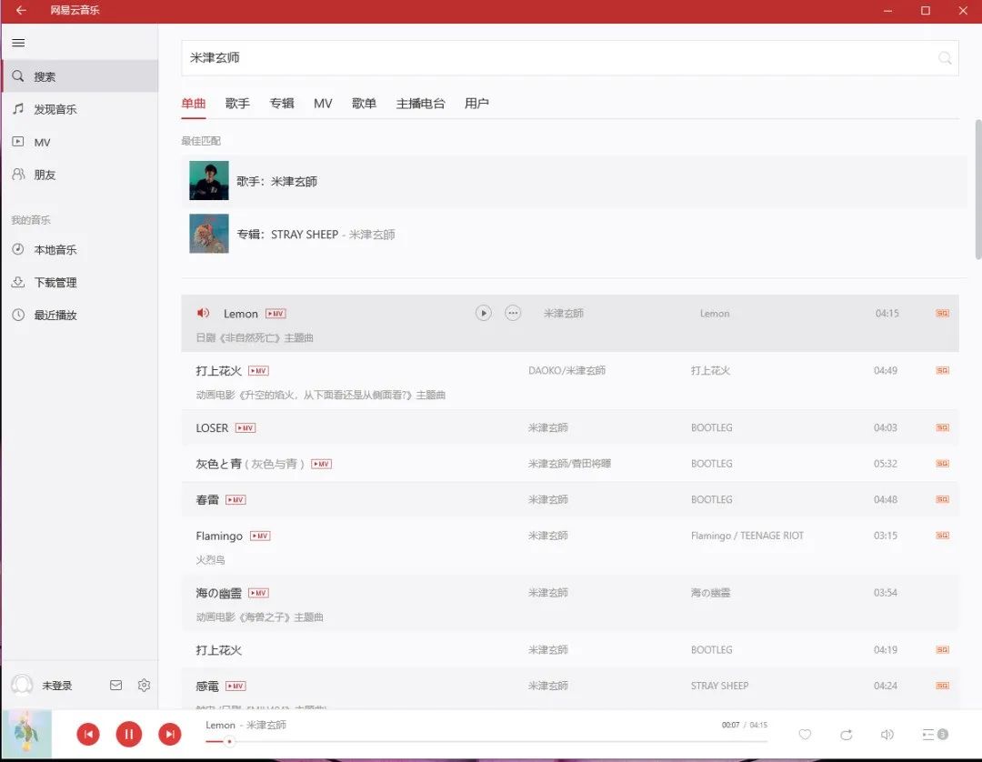Open 下载管理 in the sidebar
Viewport: 982px width, 762px height.
79,283
